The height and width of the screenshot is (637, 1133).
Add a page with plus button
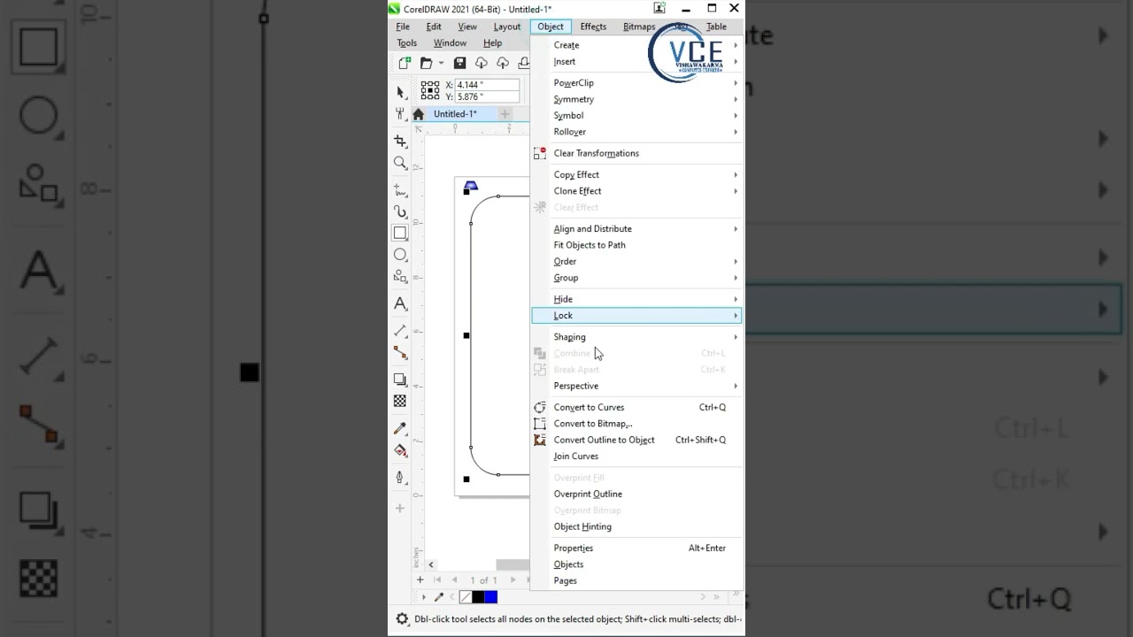tap(420, 580)
